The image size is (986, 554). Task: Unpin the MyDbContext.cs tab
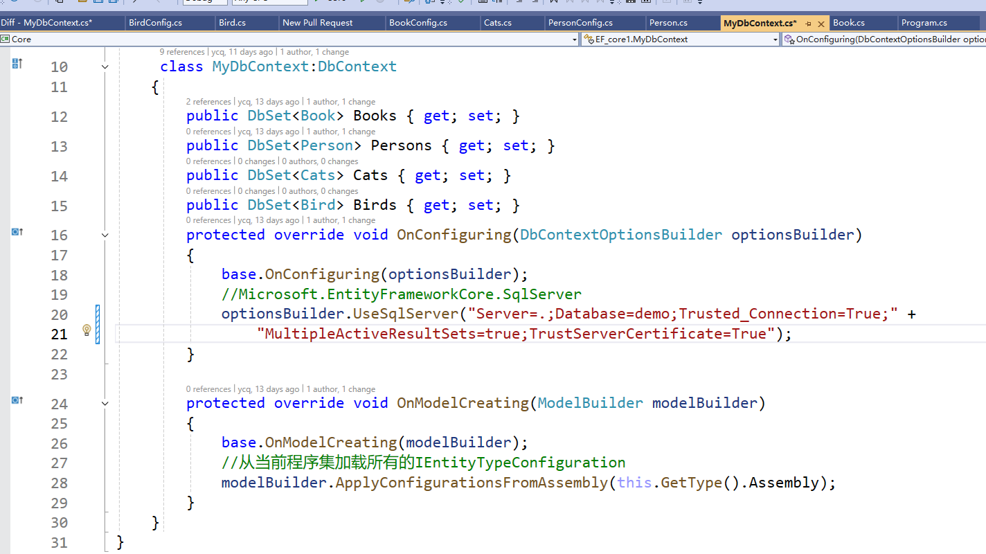point(809,22)
